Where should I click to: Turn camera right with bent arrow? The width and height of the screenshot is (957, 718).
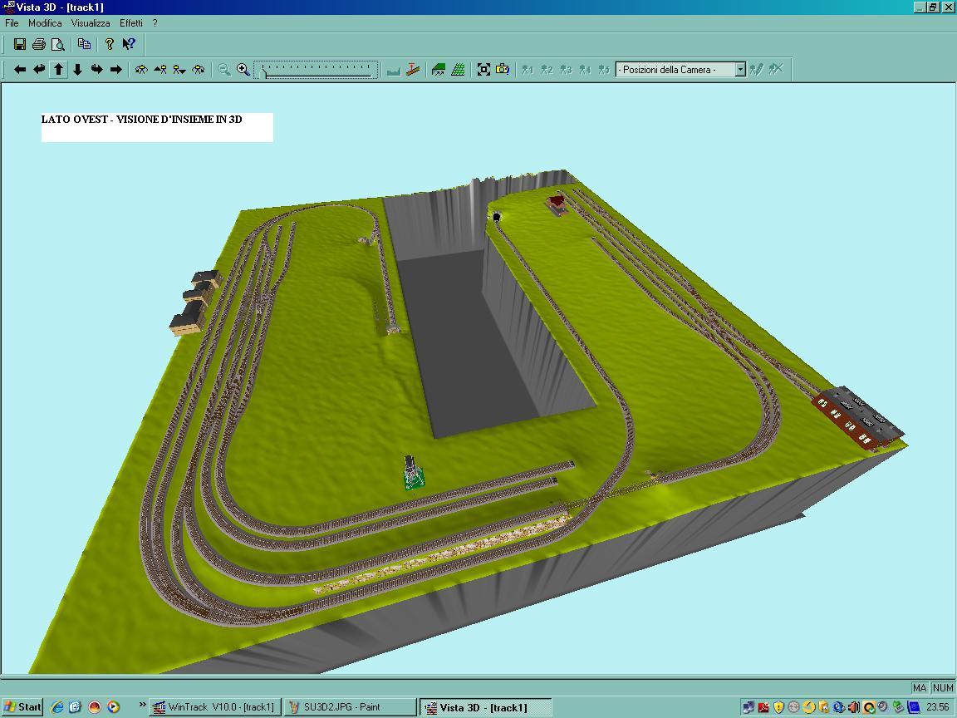[x=97, y=70]
